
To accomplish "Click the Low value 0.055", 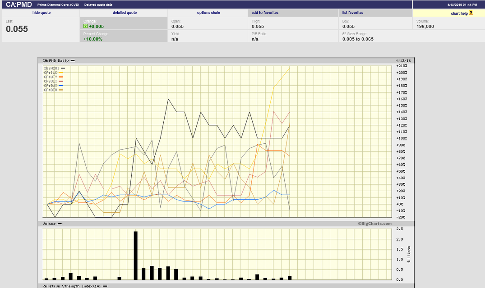I will pyautogui.click(x=349, y=27).
